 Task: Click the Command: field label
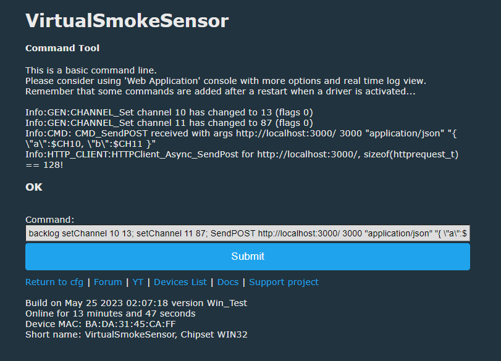(x=49, y=220)
